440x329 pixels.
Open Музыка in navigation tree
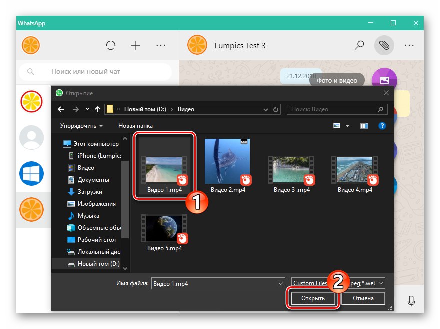point(84,216)
